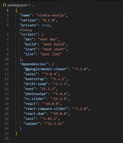The width and height of the screenshot is (123, 143).
Task: Click the "0.1.0" version value
Action: tap(49, 20)
